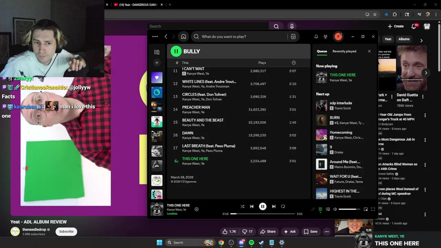Add THIS ONE HERE to Liked Songs

[x=196, y=209]
